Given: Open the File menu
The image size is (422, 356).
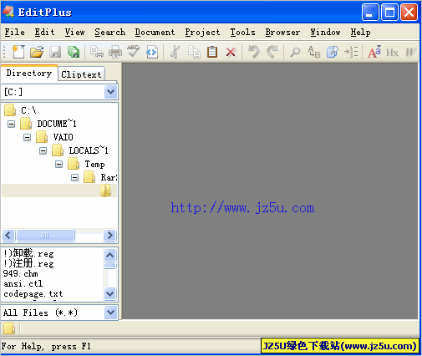Looking at the screenshot, I should 14,33.
